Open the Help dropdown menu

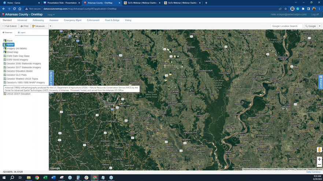coord(51,15)
